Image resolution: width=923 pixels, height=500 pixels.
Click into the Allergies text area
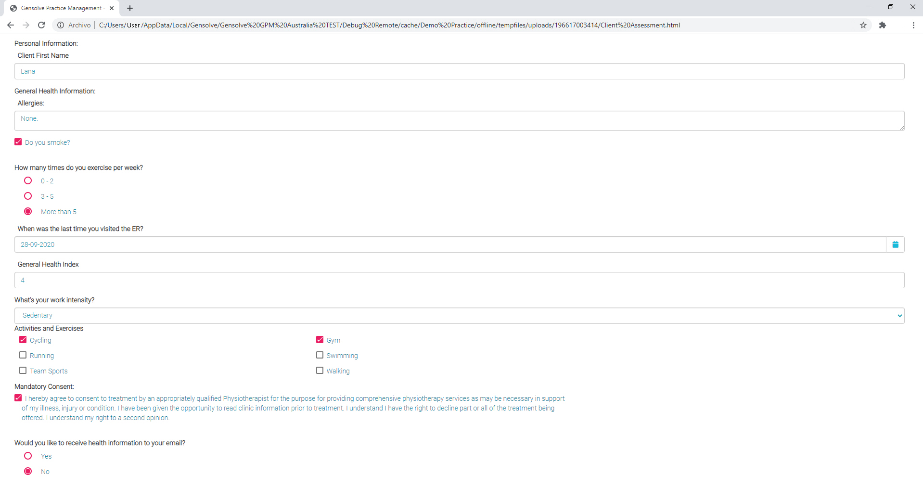coord(459,121)
